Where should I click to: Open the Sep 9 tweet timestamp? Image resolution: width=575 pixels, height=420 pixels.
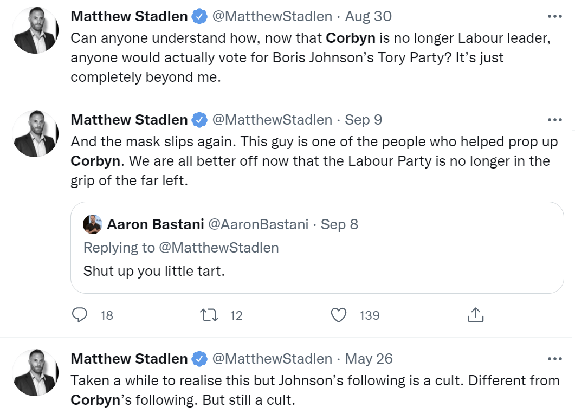click(x=364, y=119)
